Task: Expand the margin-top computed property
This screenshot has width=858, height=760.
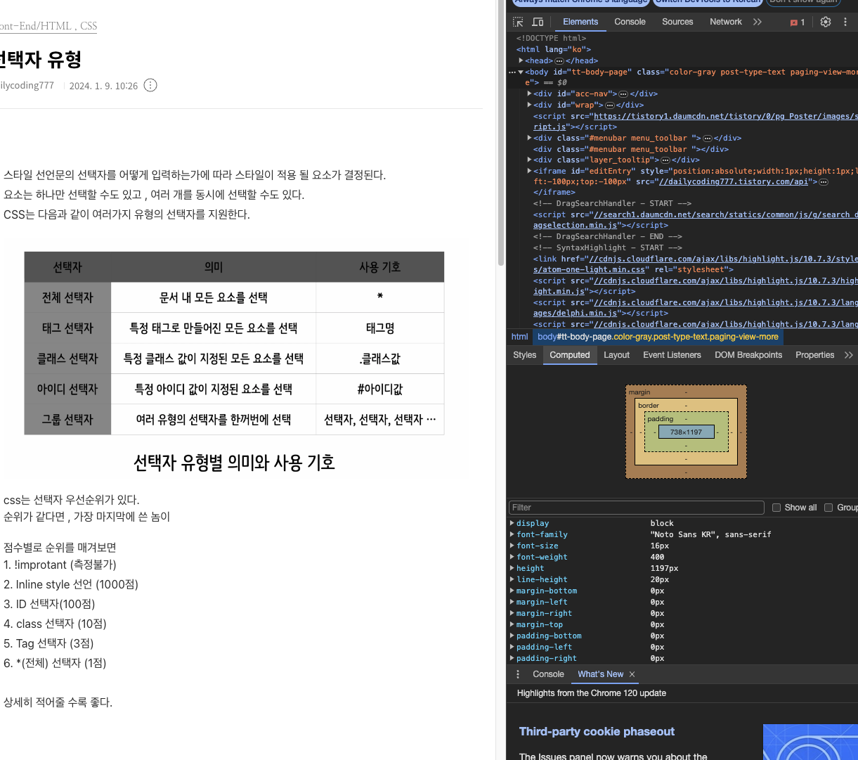Action: (x=512, y=624)
